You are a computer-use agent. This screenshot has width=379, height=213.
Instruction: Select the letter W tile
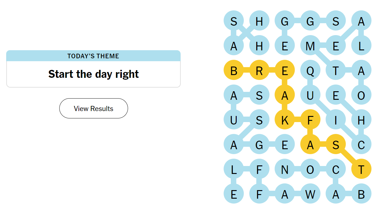point(310,194)
